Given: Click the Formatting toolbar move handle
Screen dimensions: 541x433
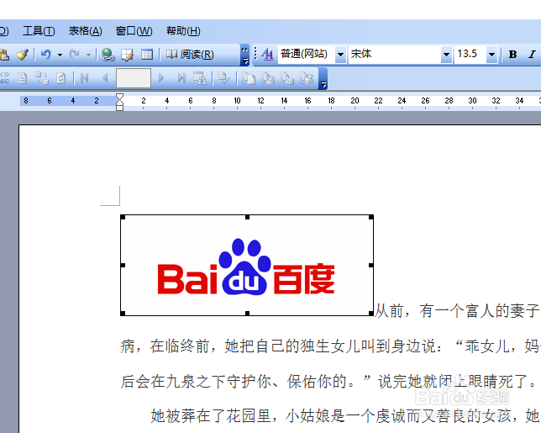Looking at the screenshot, I should 255,54.
